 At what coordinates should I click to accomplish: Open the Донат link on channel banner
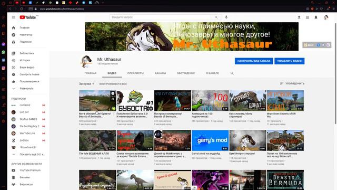point(309,45)
